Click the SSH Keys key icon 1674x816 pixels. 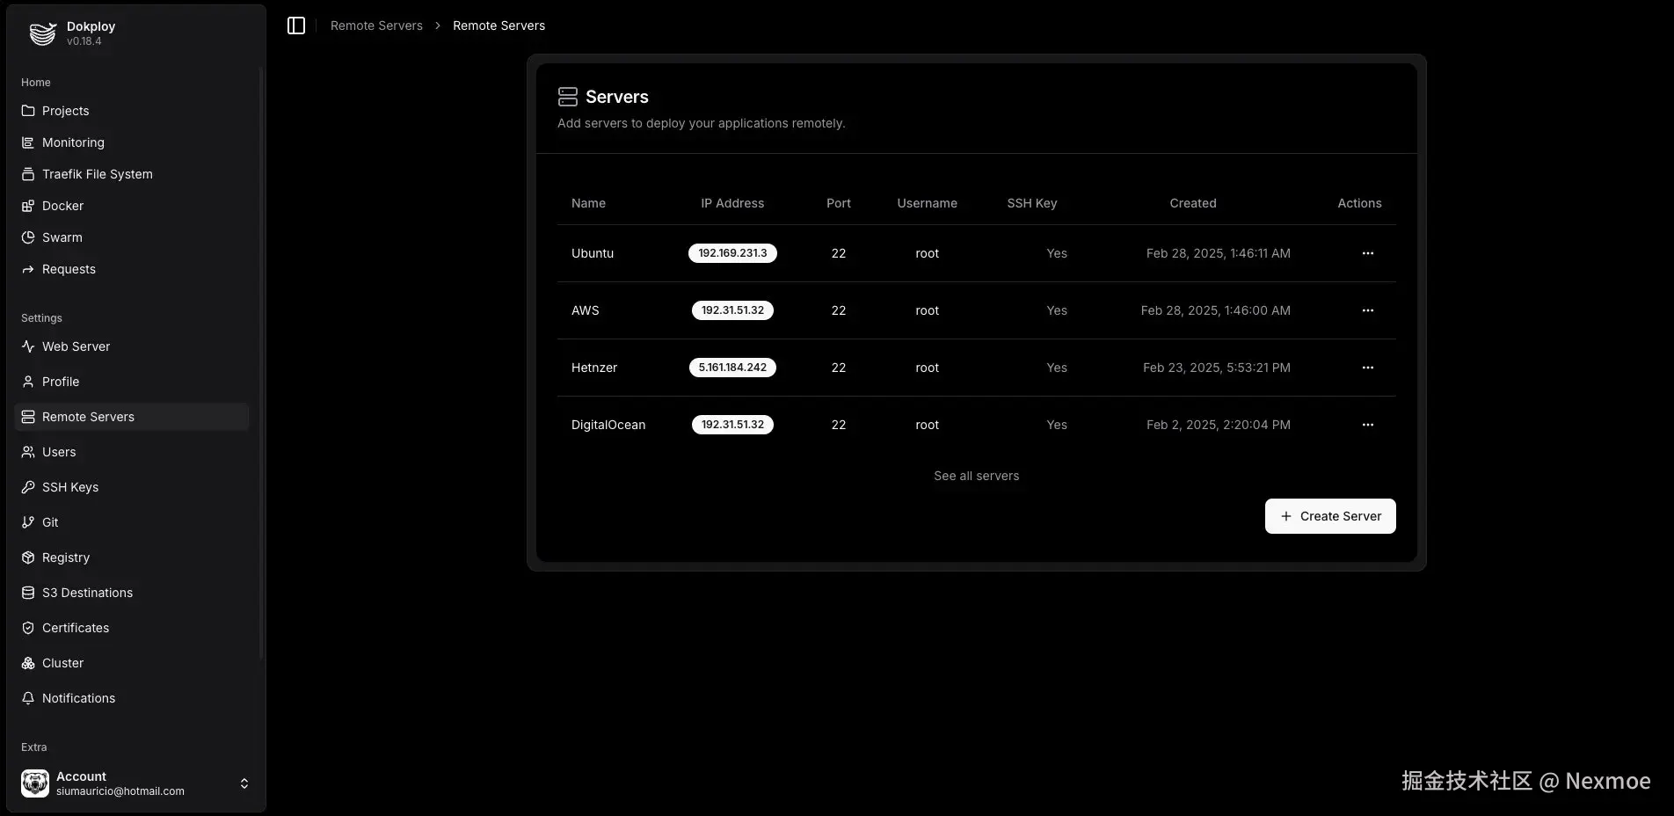coord(28,487)
